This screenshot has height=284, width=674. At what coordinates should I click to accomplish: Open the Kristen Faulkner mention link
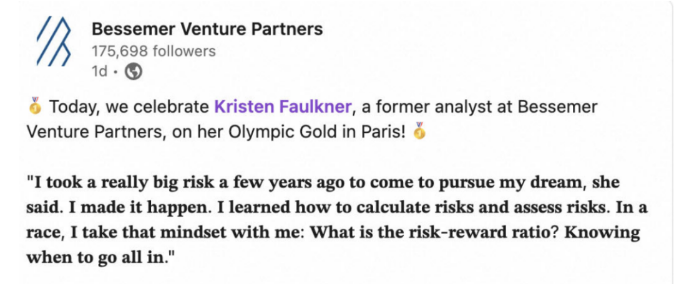click(283, 107)
